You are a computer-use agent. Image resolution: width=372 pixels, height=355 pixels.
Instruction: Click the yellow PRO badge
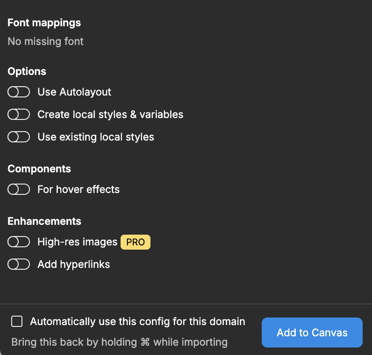136,242
